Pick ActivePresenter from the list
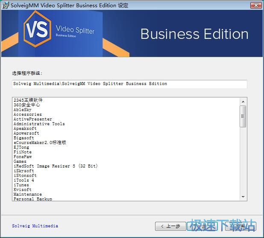This screenshot has width=264, height=238. (x=32, y=119)
